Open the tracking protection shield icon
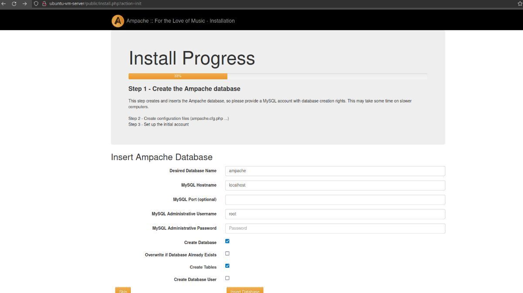 [x=36, y=3]
